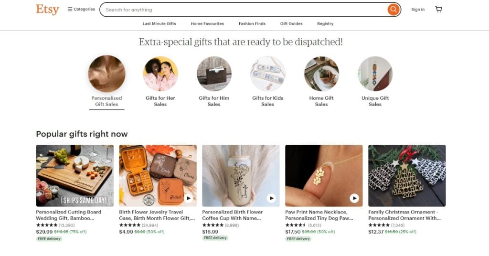
Task: Open the Home Gift Sales circle image
Action: pos(321,74)
